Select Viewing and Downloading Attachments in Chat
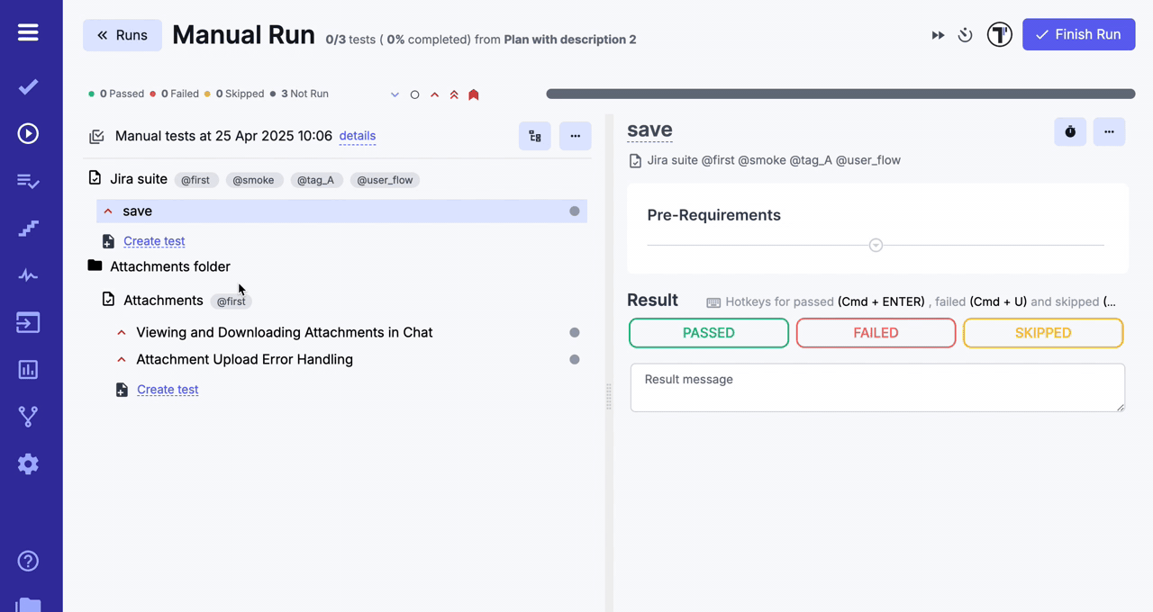The image size is (1153, 612). click(x=284, y=333)
